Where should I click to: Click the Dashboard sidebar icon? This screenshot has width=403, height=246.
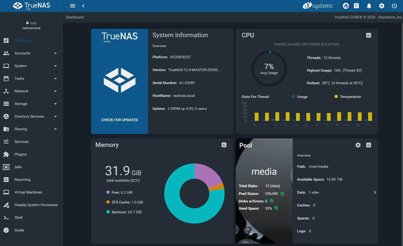point(6,40)
